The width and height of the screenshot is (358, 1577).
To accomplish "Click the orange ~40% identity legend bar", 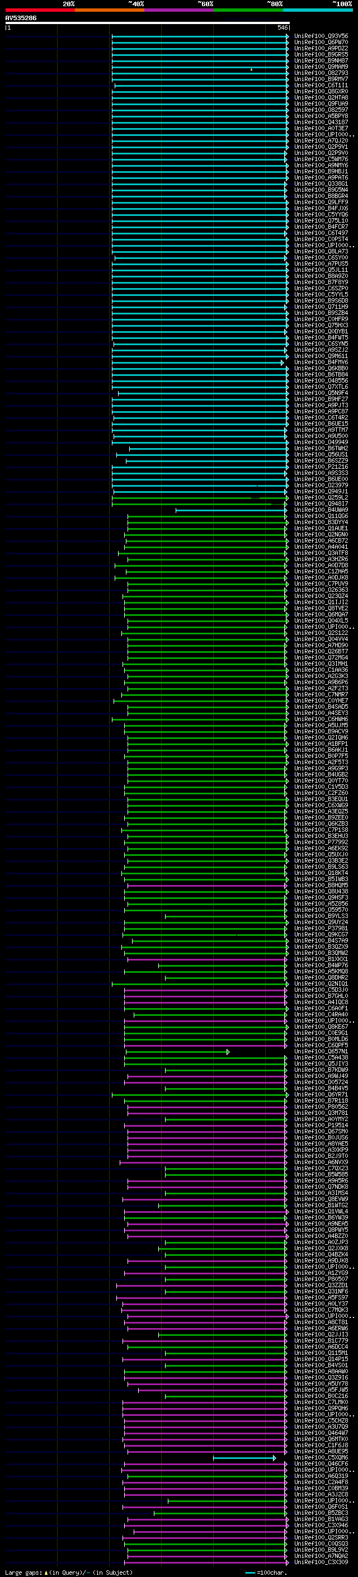I will pyautogui.click(x=110, y=11).
